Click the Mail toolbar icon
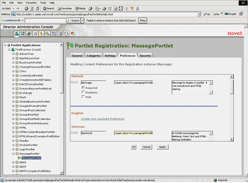This screenshot has height=183, width=248. pyautogui.click(x=98, y=8)
